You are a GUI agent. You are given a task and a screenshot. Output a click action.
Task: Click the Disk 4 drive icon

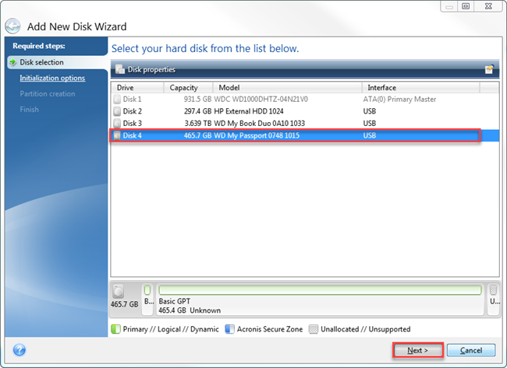[117, 135]
